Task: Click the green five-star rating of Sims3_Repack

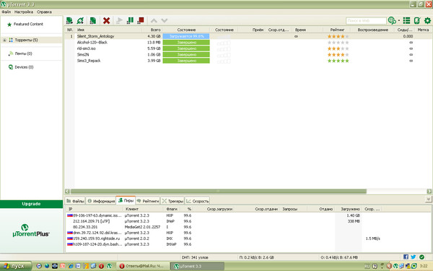Action: (338, 61)
